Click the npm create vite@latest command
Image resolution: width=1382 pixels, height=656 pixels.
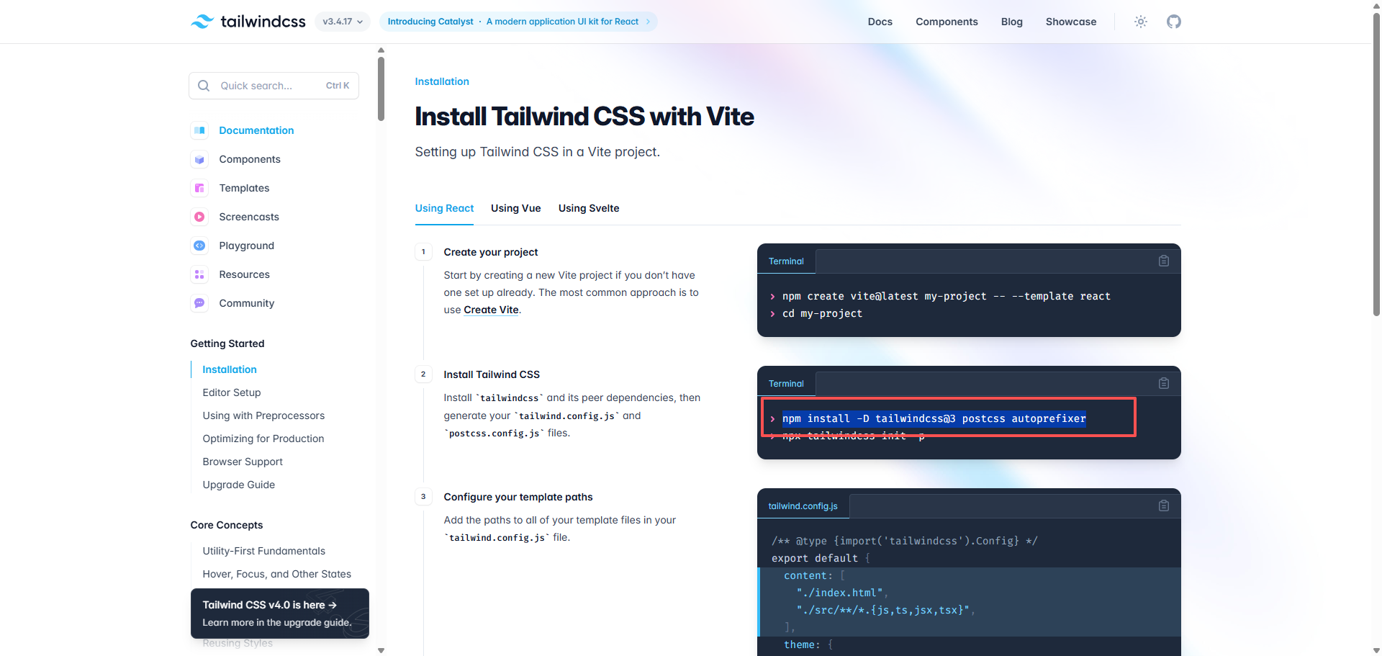[947, 296]
